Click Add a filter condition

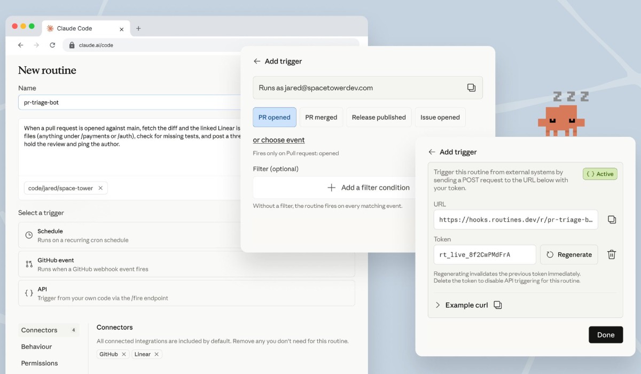(x=369, y=188)
